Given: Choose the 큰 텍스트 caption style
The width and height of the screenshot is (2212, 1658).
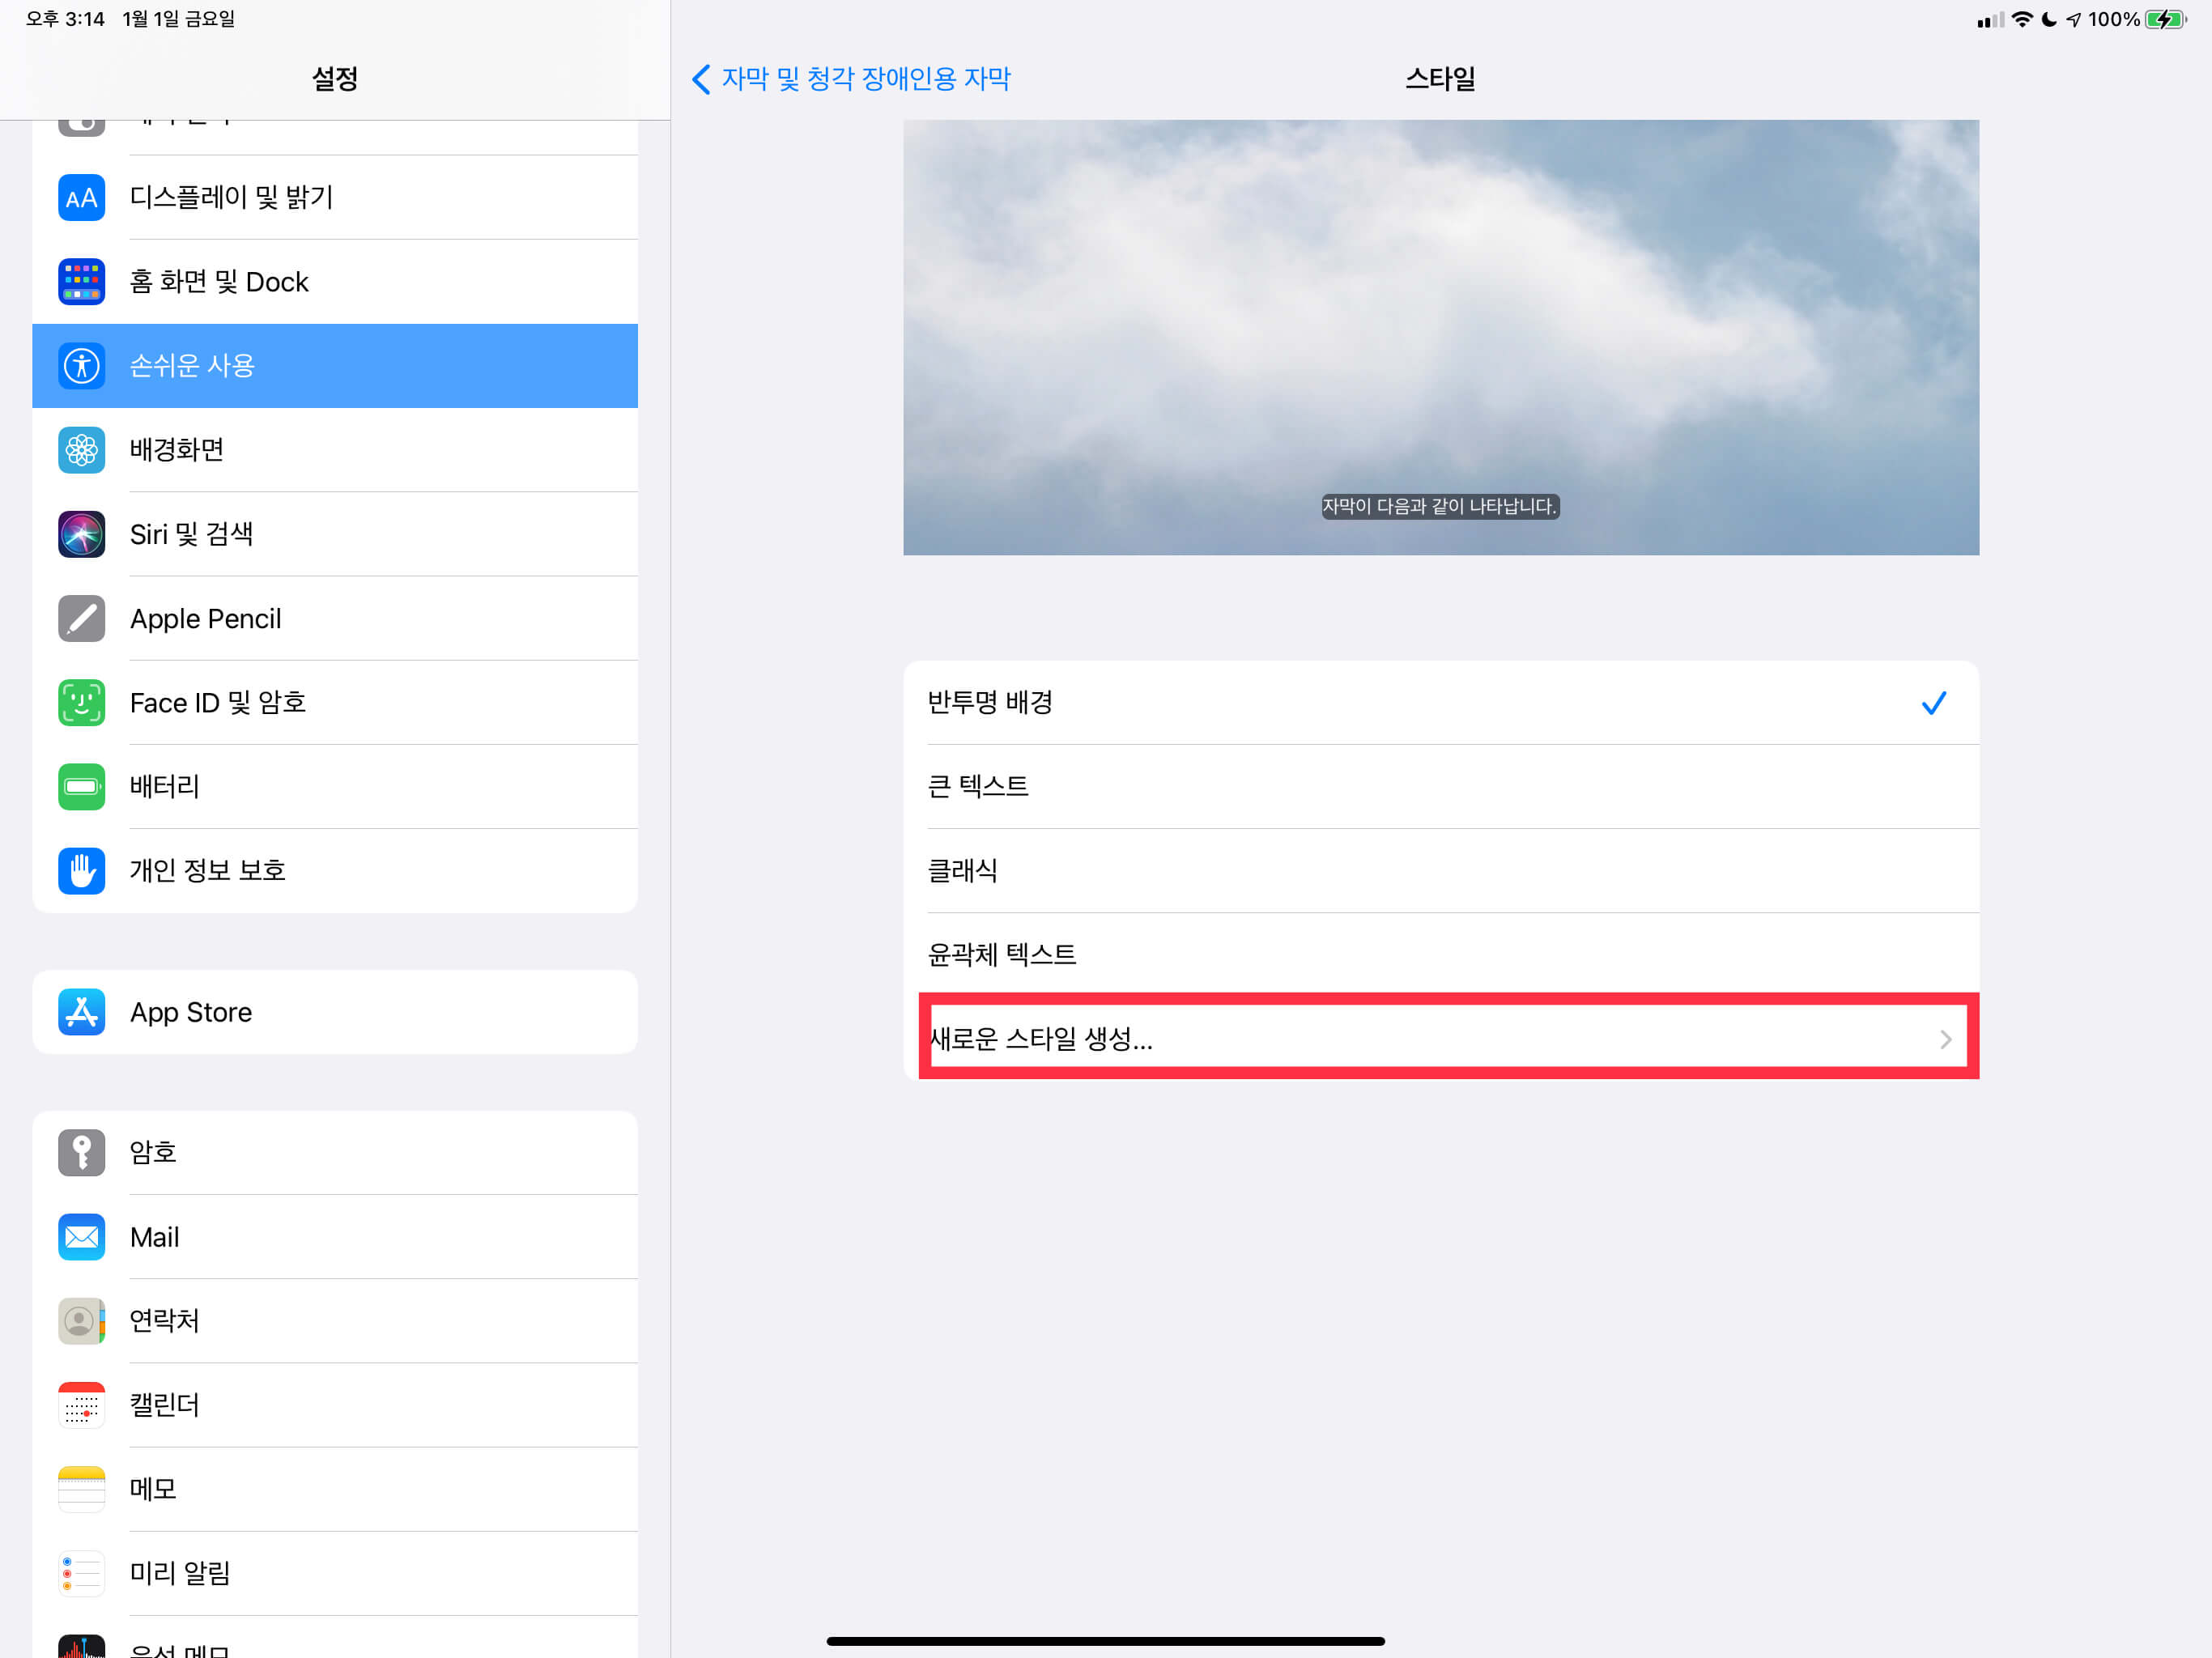Looking at the screenshot, I should (x=1440, y=786).
